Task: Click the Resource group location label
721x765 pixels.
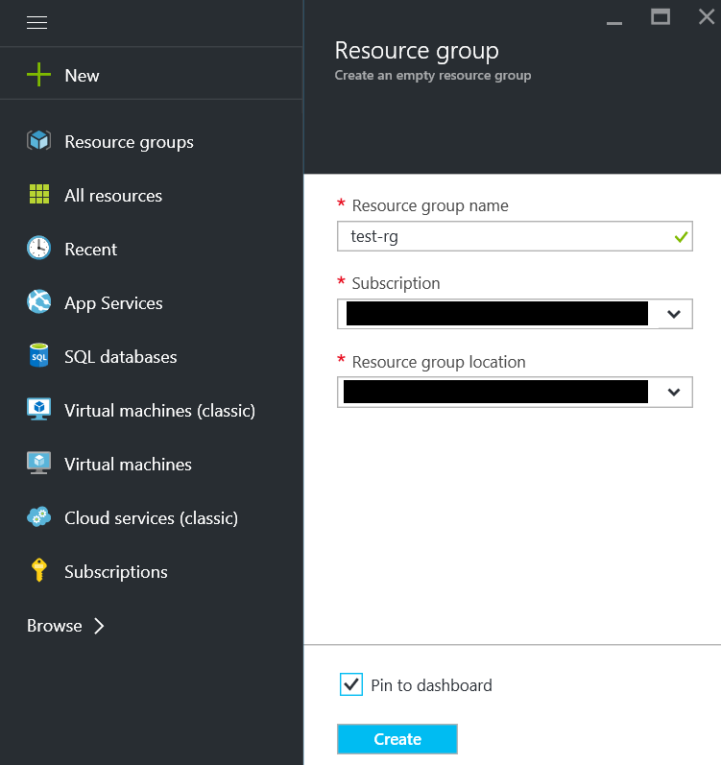Action: 439,362
